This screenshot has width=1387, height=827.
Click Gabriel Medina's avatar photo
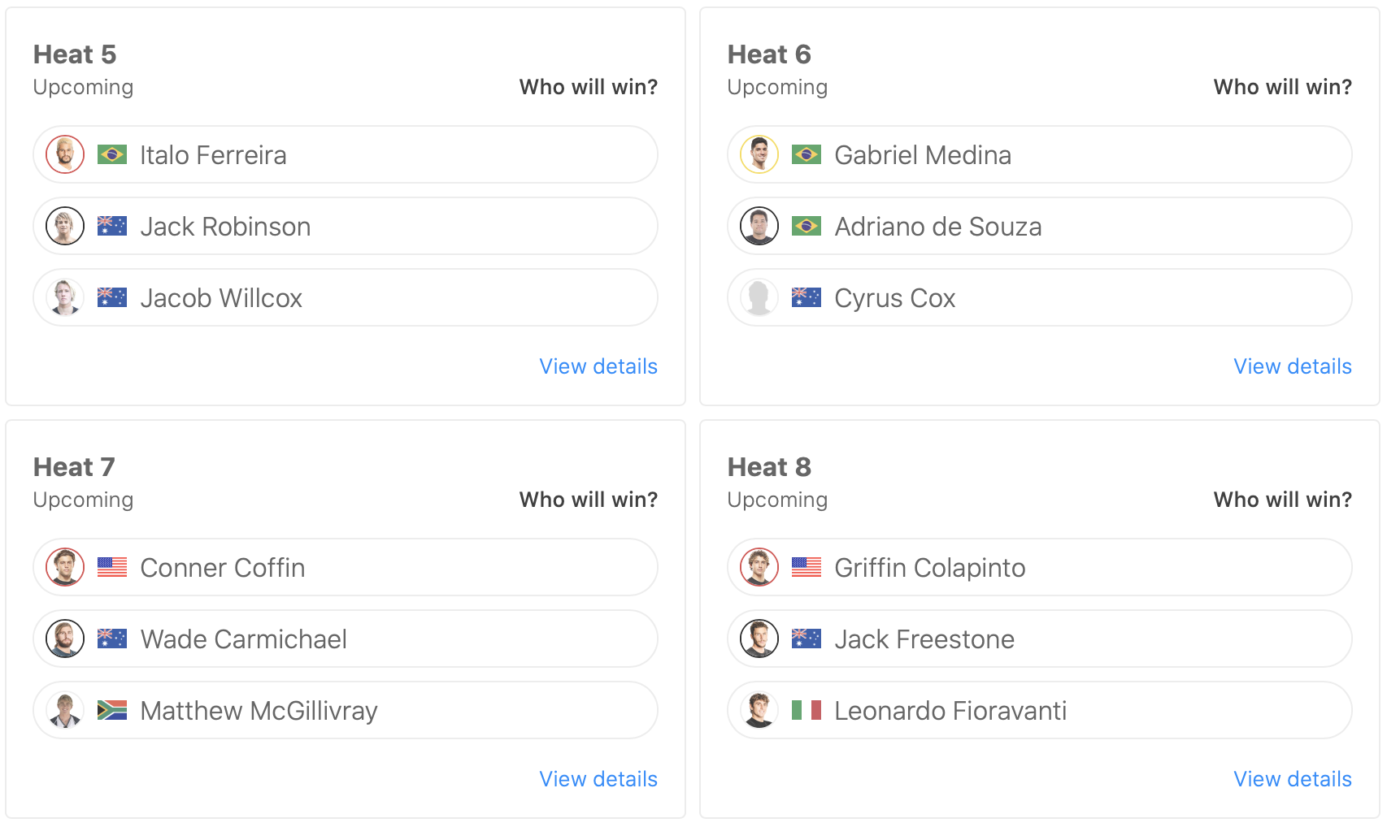click(759, 154)
